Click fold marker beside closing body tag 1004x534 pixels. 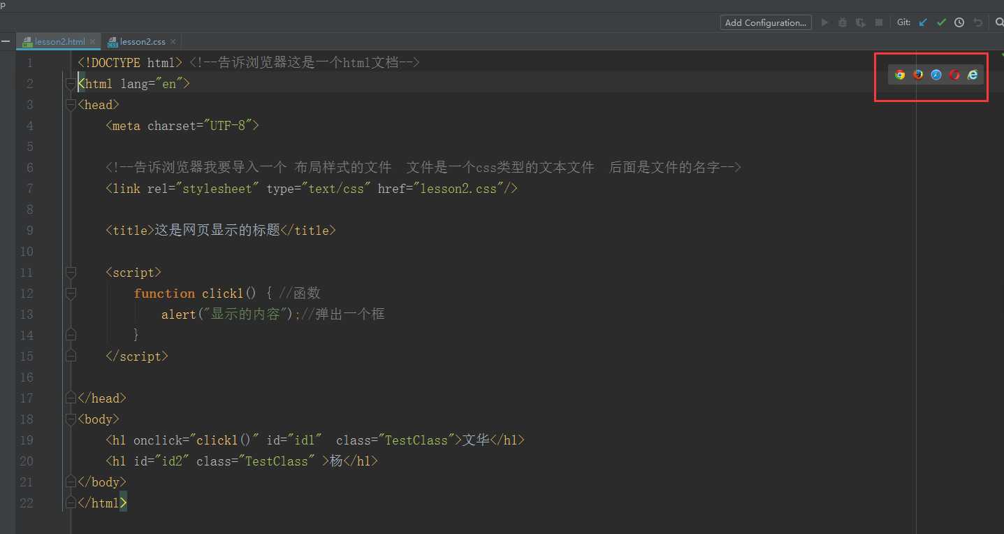coord(70,482)
